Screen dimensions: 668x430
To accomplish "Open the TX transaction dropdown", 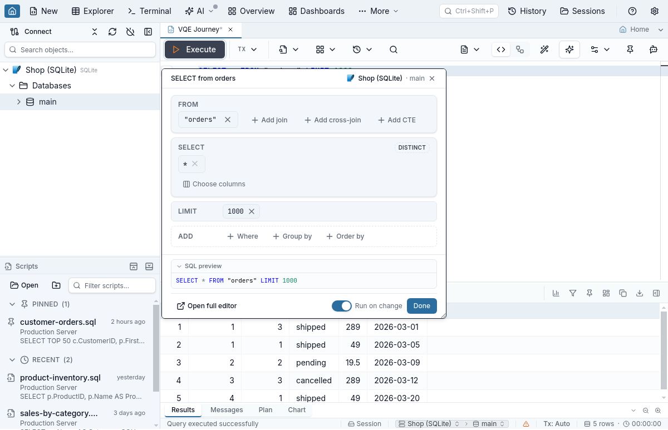I will point(247,50).
